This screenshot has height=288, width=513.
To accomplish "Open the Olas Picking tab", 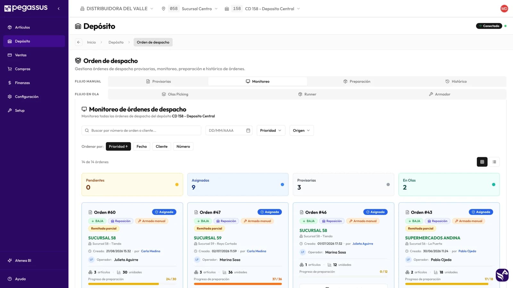I will (x=175, y=94).
